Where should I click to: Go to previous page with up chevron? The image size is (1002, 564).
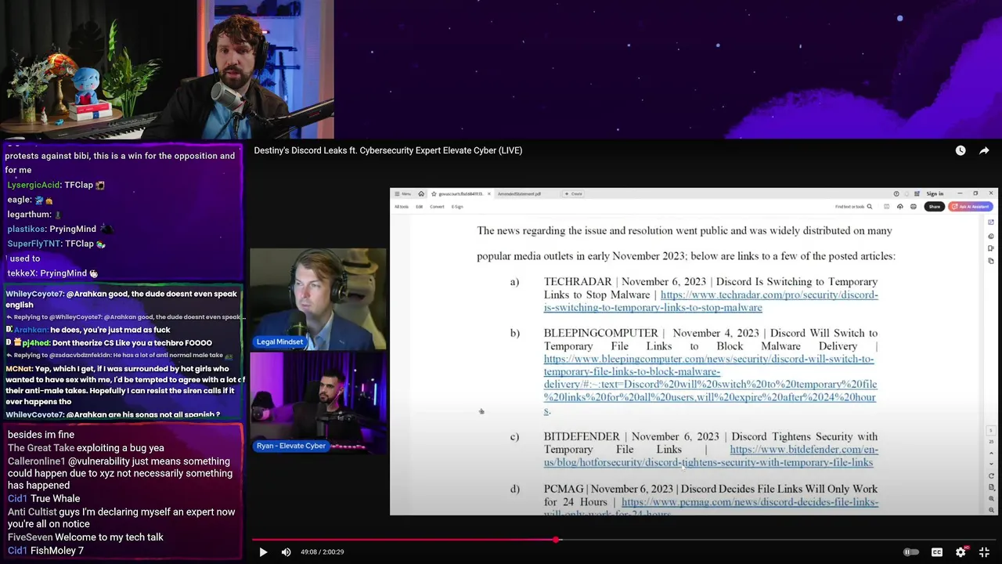pos(991,451)
